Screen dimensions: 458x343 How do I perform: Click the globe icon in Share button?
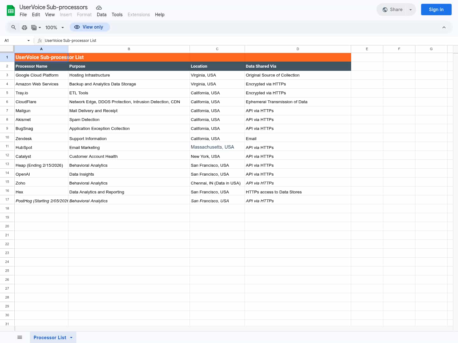(x=385, y=10)
